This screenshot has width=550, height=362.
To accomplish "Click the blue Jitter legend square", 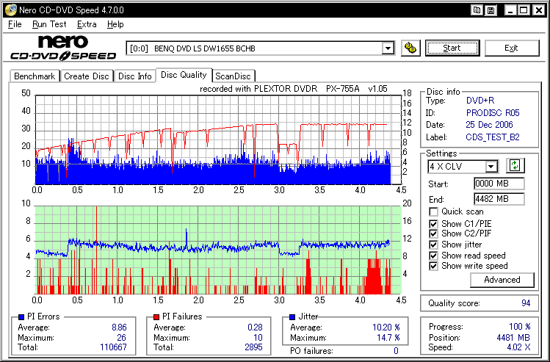I will click(292, 317).
